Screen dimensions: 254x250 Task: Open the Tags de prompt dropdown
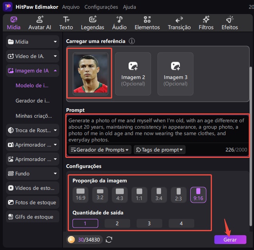pos(159,150)
